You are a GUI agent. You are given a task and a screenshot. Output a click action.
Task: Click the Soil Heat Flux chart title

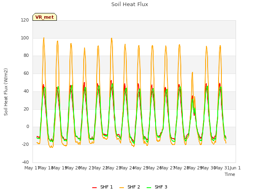coord(130,4)
